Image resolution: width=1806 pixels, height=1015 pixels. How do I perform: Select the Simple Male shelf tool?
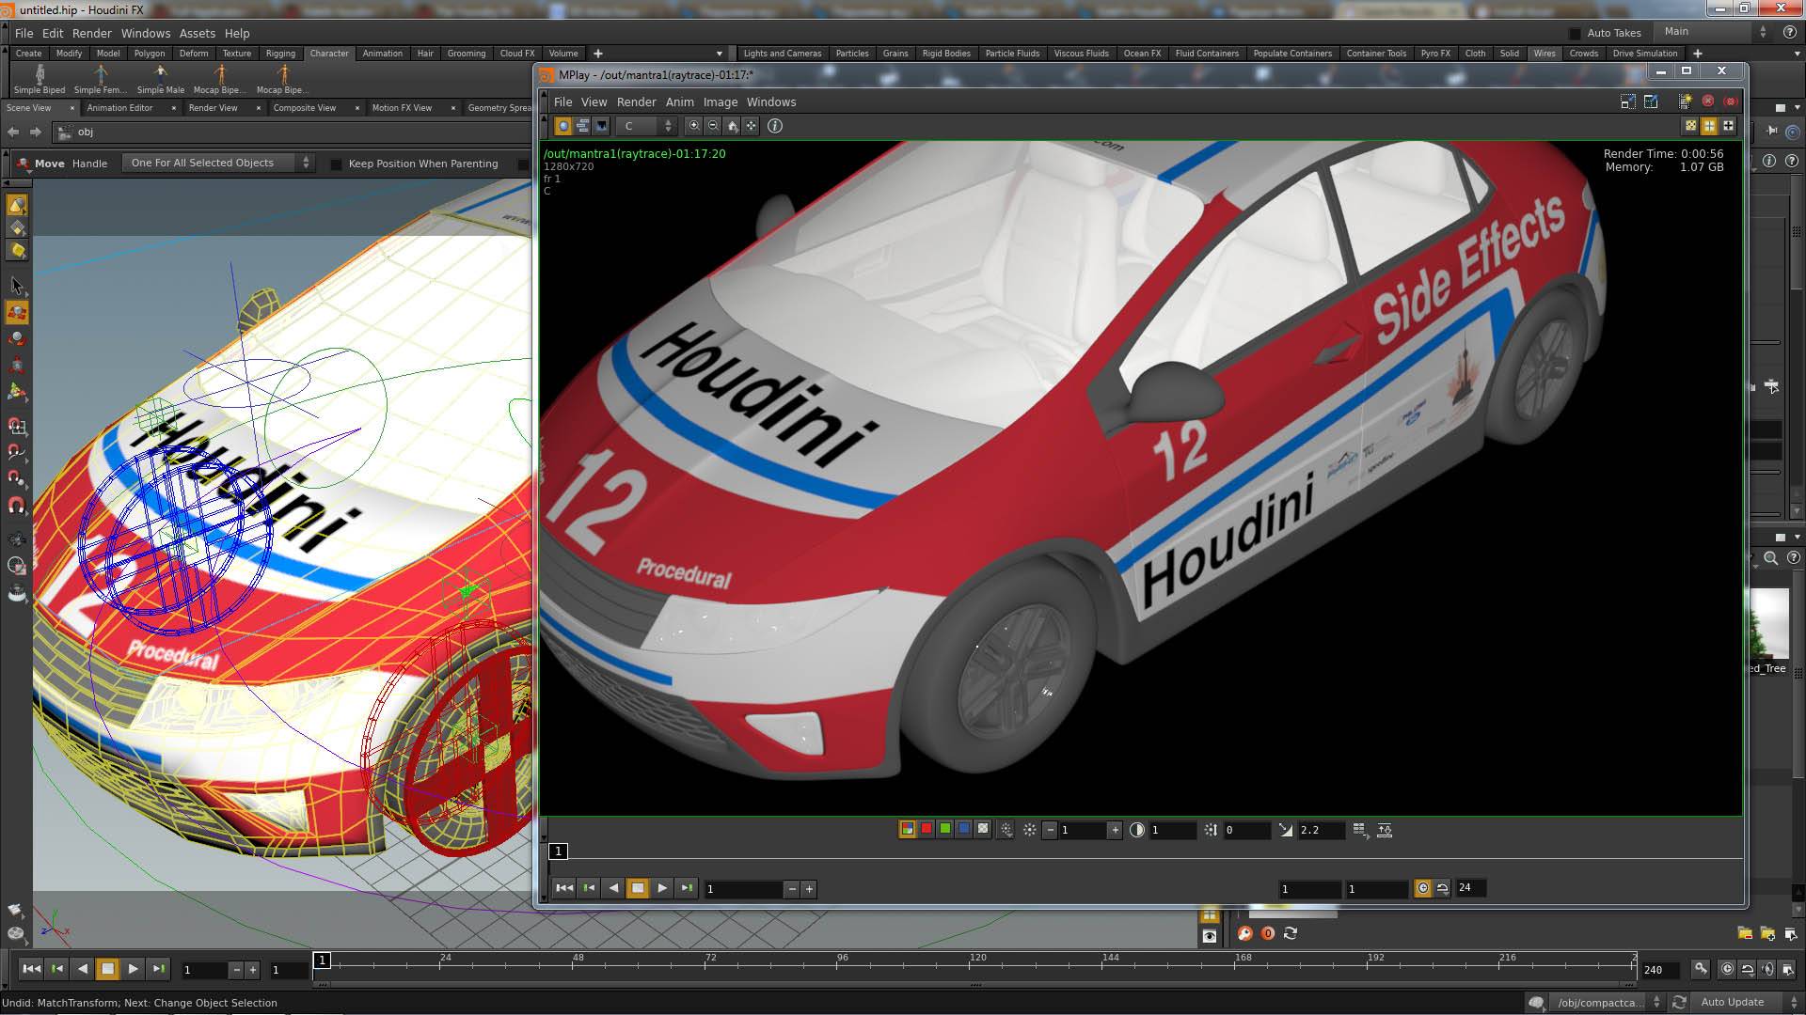(x=161, y=80)
